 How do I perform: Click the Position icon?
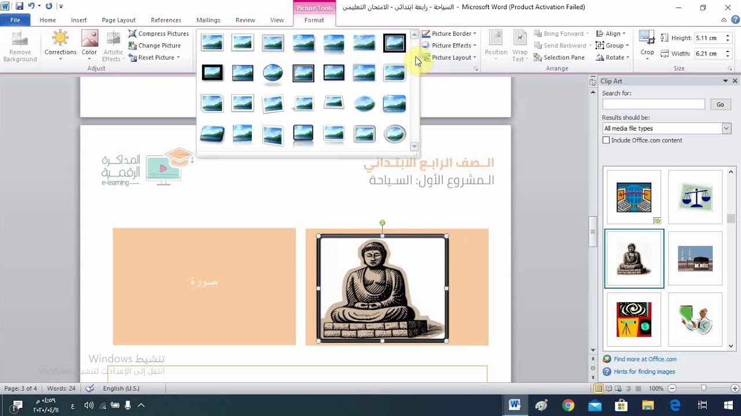(x=496, y=46)
